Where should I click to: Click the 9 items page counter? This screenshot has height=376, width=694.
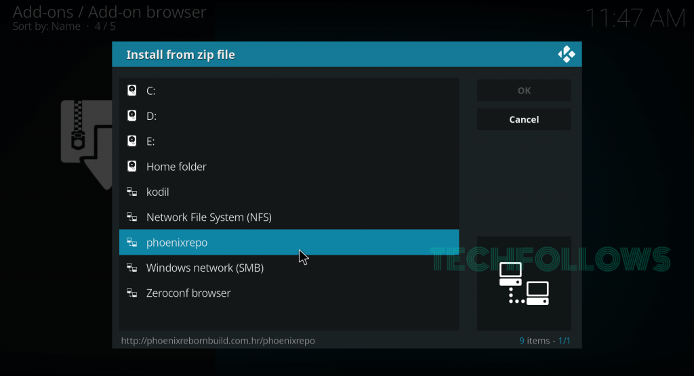pyautogui.click(x=545, y=341)
